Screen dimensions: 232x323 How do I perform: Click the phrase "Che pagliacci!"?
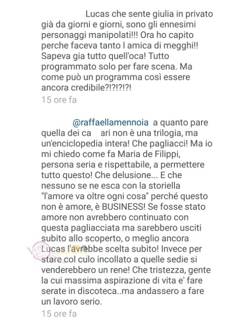[x=160, y=143]
